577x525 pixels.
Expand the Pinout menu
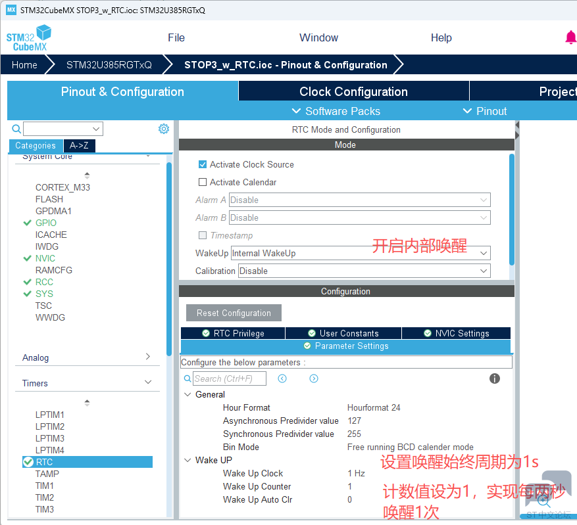tap(485, 111)
